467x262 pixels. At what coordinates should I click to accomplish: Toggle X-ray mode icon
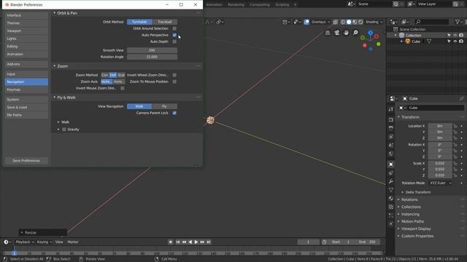tap(336, 22)
